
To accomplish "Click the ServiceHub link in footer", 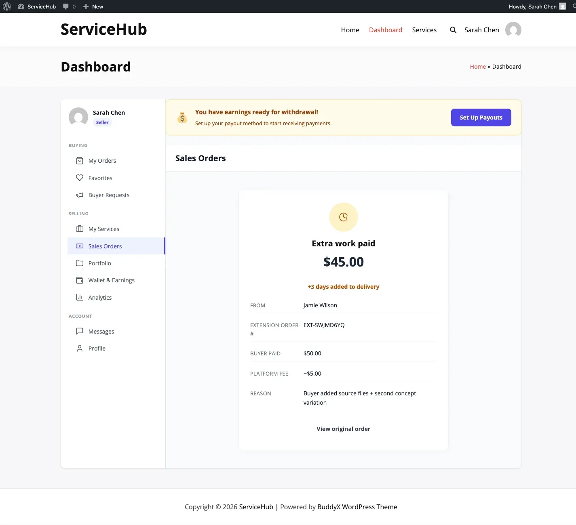I will (256, 507).
